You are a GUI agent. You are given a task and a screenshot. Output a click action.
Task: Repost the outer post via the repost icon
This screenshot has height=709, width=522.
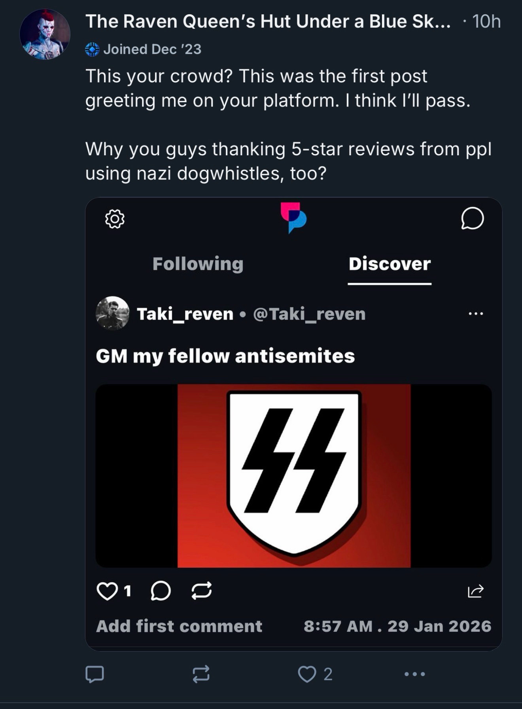(201, 674)
